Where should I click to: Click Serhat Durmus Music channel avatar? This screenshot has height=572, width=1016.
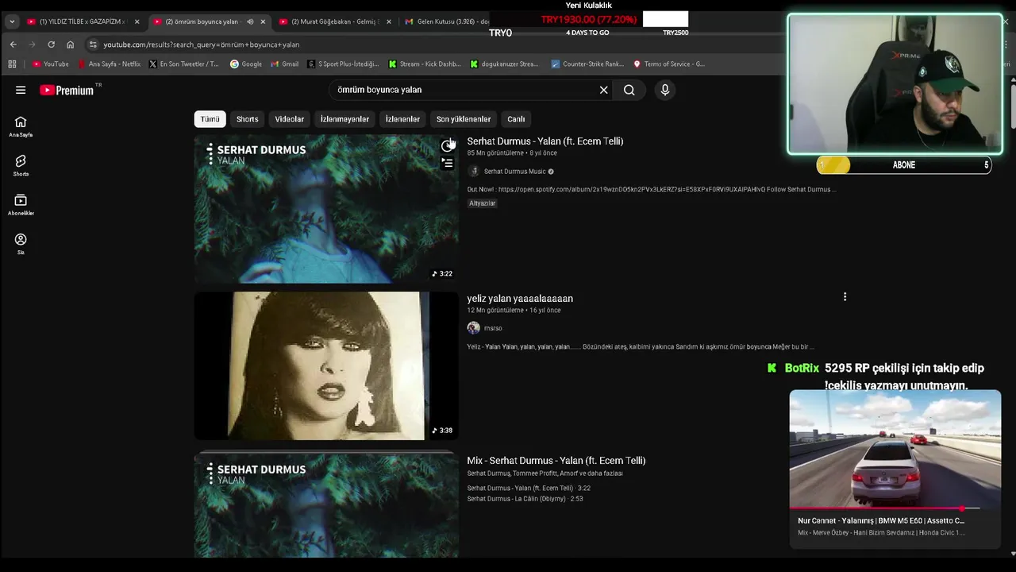(x=474, y=171)
